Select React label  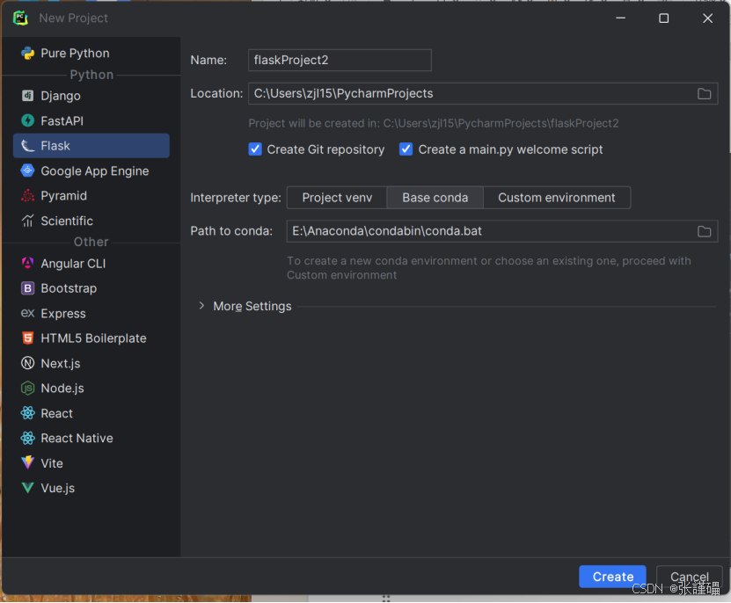pyautogui.click(x=57, y=413)
